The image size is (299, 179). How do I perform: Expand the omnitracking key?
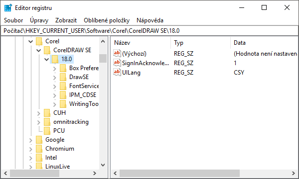[39, 122]
